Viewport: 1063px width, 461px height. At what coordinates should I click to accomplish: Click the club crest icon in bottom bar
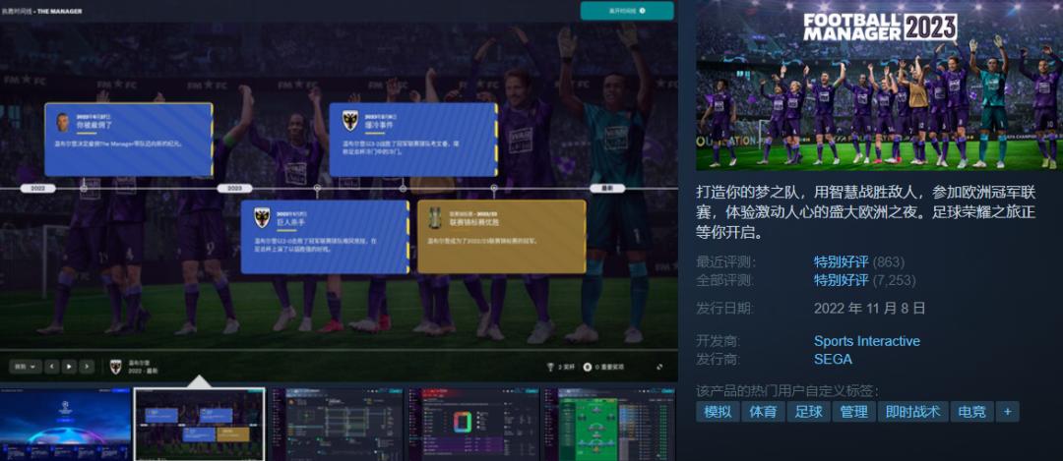(116, 367)
